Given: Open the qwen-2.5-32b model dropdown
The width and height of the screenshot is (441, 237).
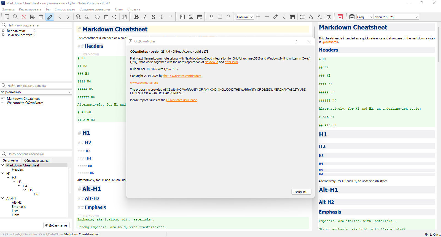Looking at the screenshot, I should [x=396, y=17].
